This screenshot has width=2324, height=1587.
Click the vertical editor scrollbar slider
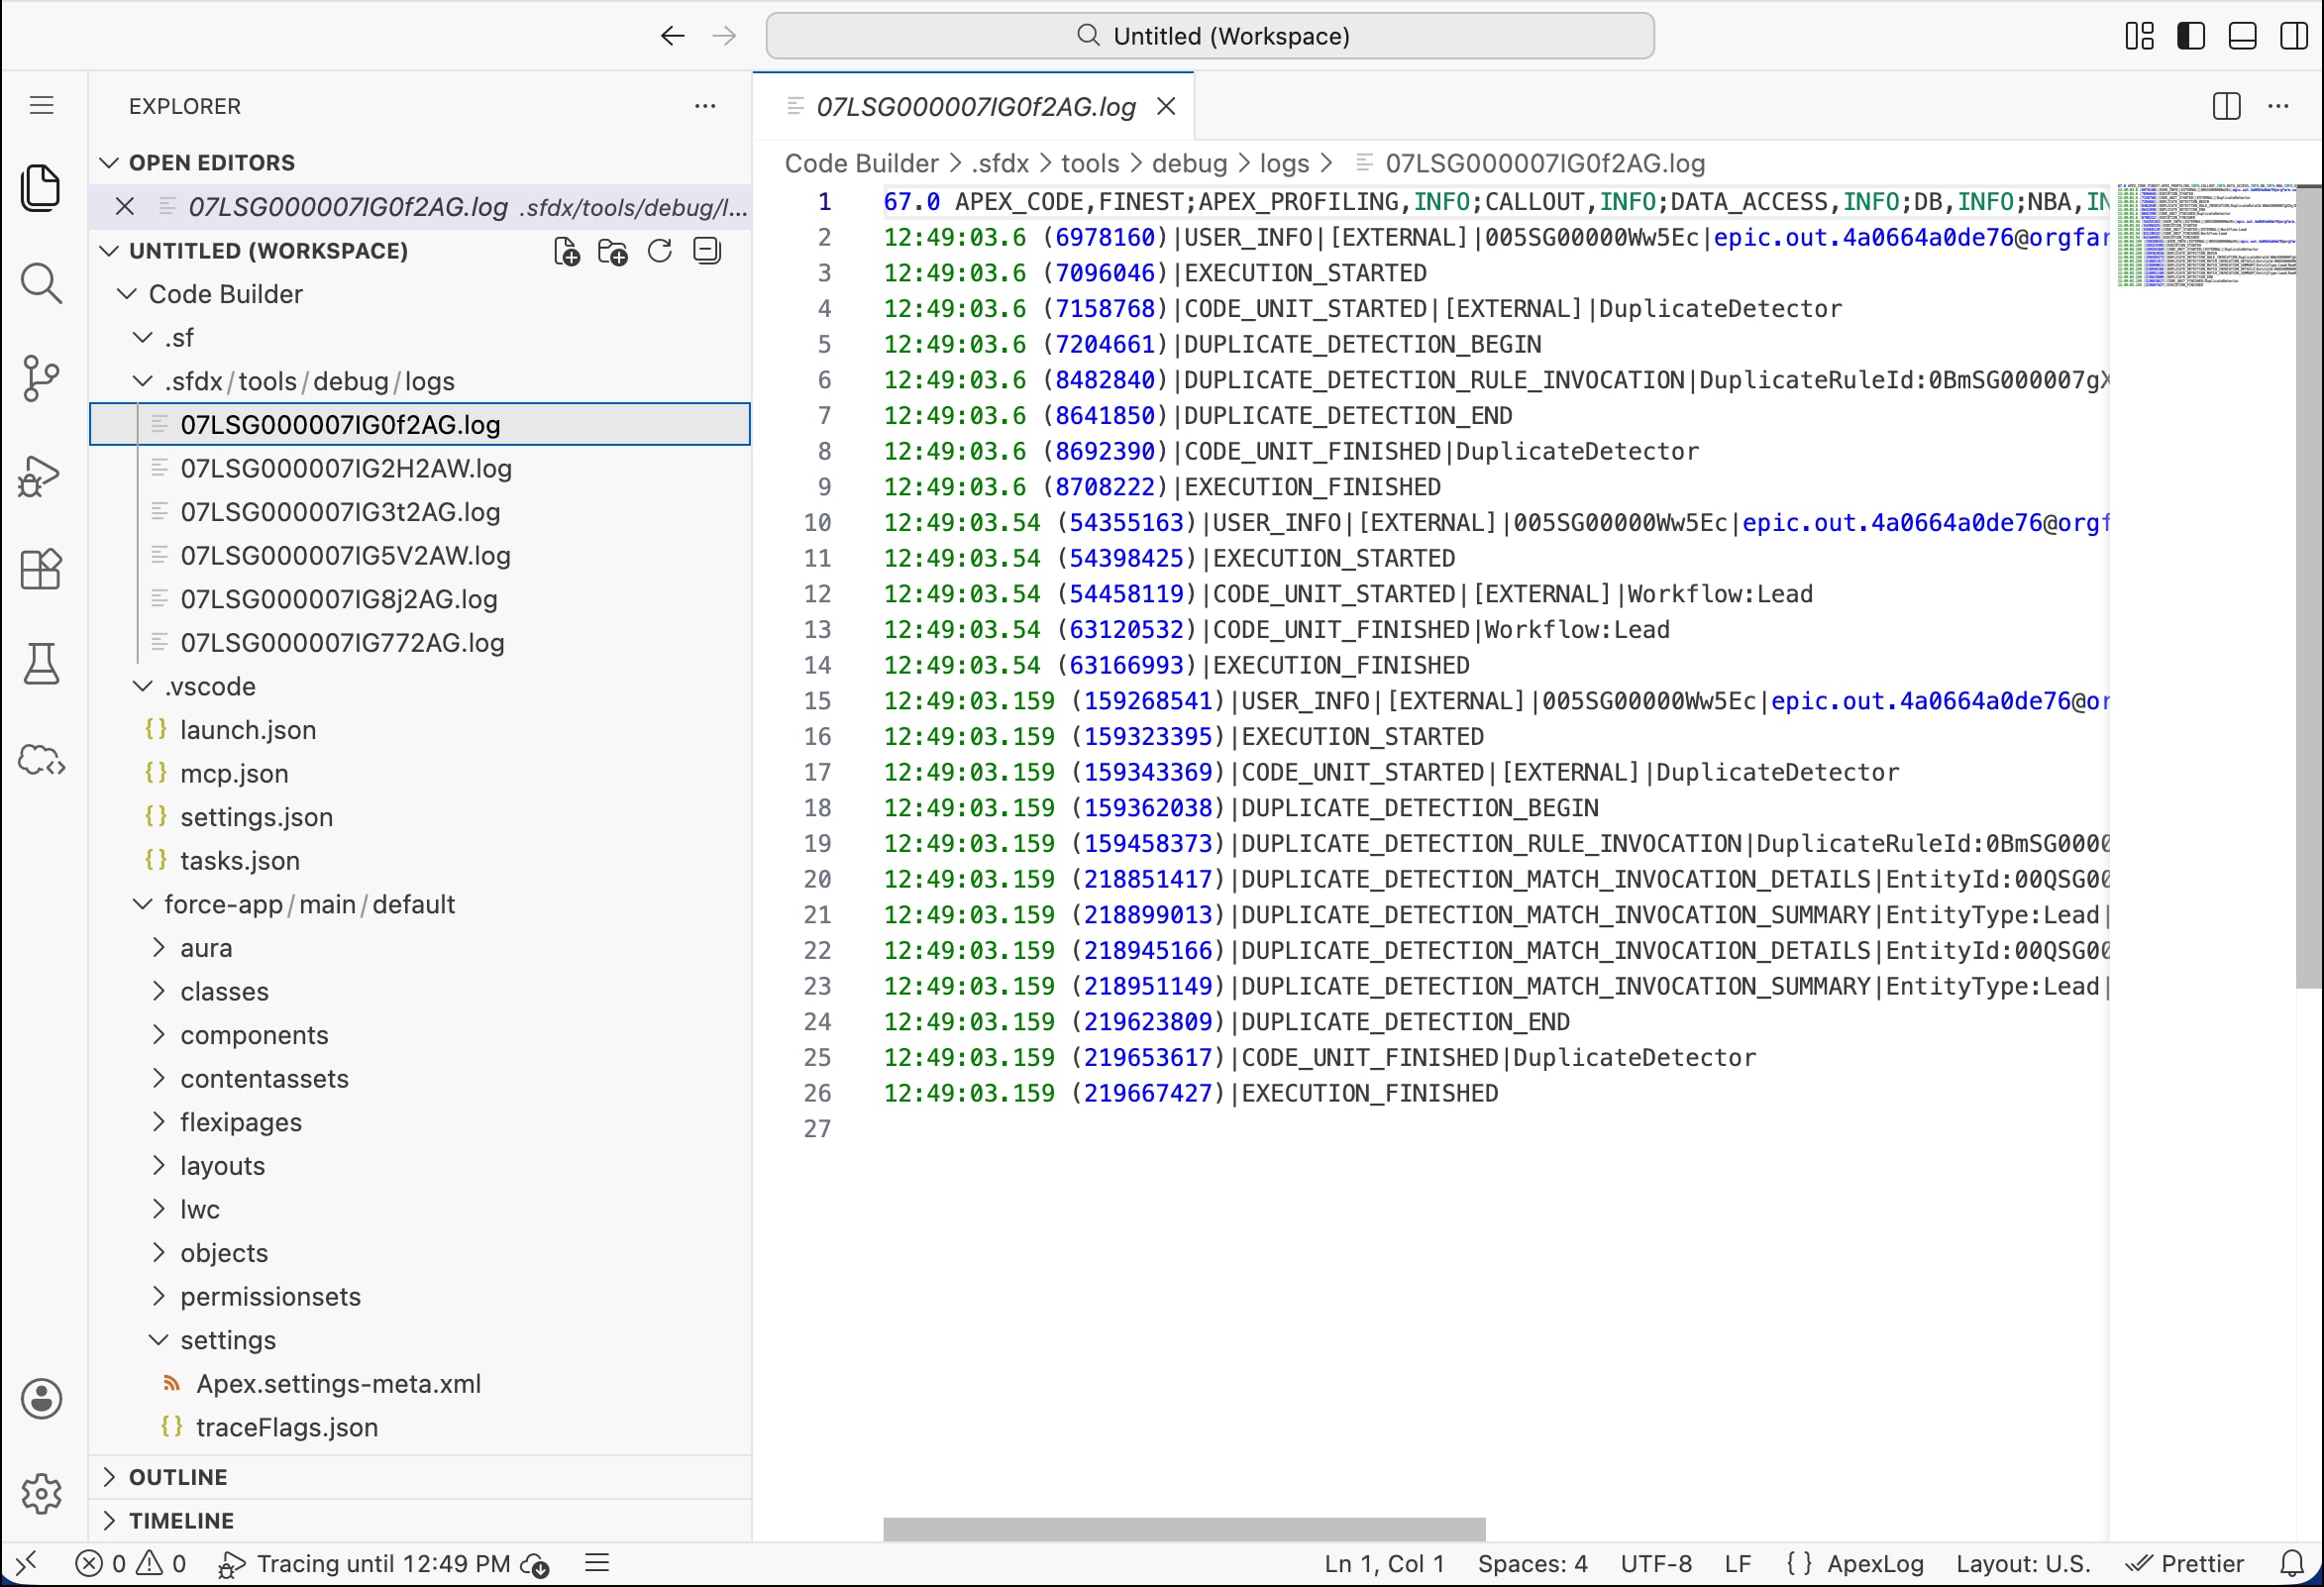(2308, 586)
